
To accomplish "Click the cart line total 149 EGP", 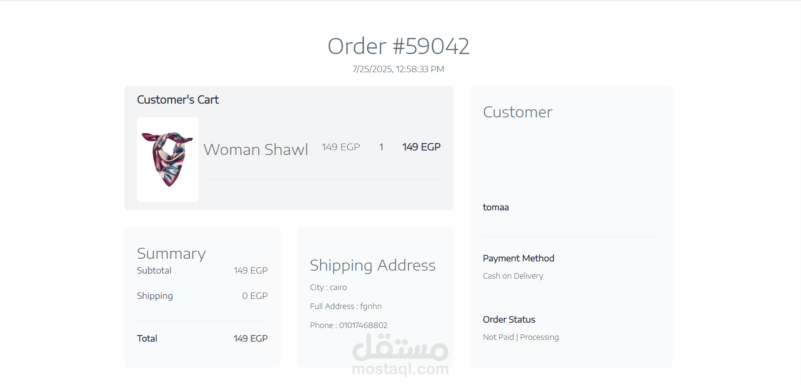I will coord(421,147).
